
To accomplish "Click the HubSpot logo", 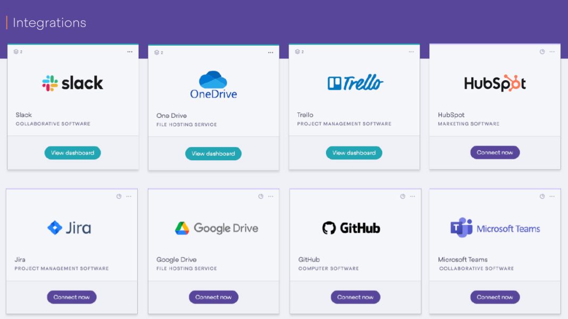I will [x=495, y=83].
